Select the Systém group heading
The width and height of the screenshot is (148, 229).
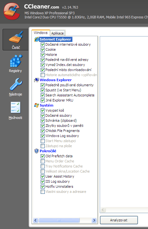pos(46,105)
